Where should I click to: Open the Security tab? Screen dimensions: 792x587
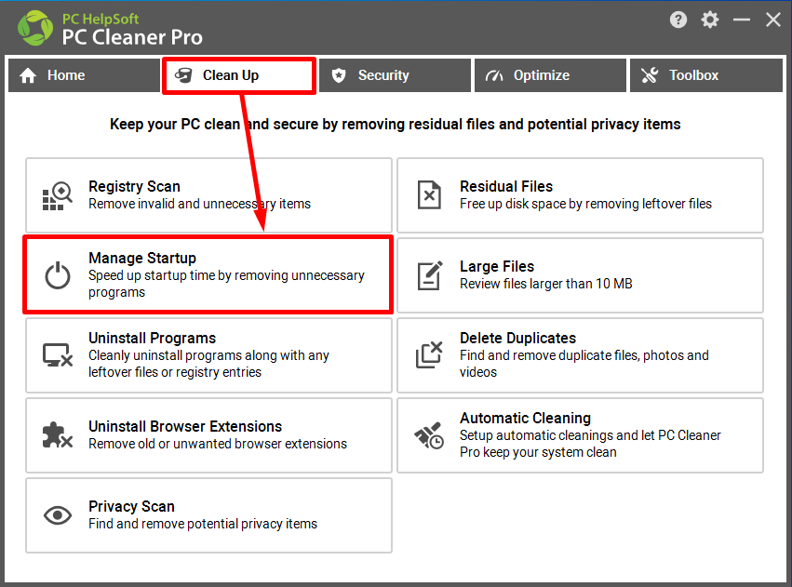point(395,75)
